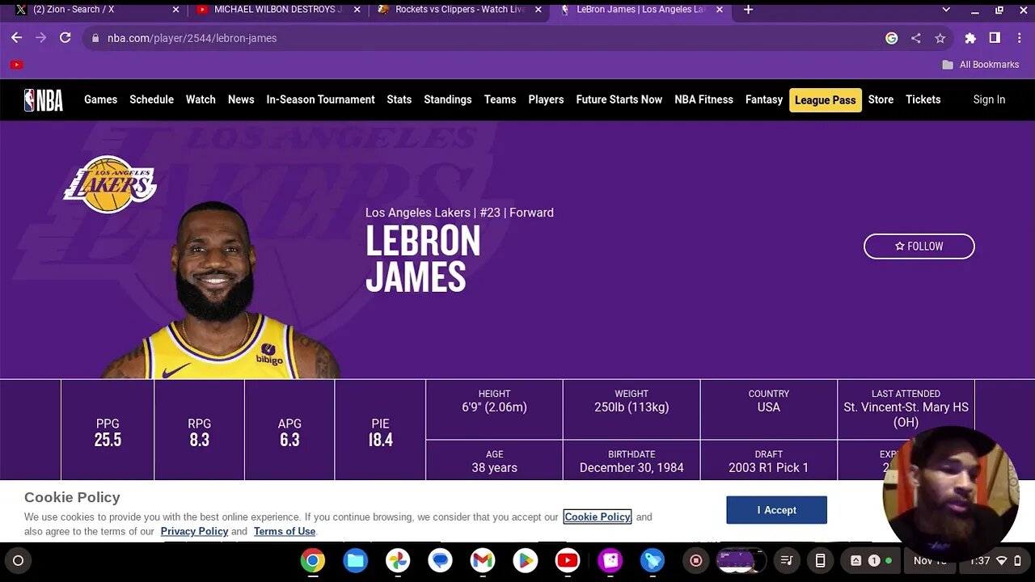Click the PPG 25.5 stat
The width and height of the screenshot is (1035, 582).
(108, 432)
